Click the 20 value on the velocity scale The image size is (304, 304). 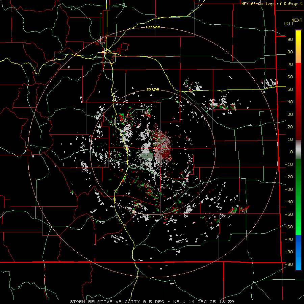[x=290, y=127]
